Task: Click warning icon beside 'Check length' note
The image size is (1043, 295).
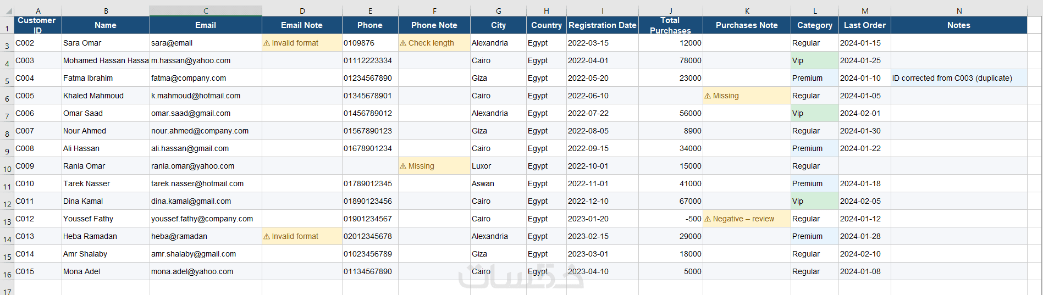Action: pos(403,43)
